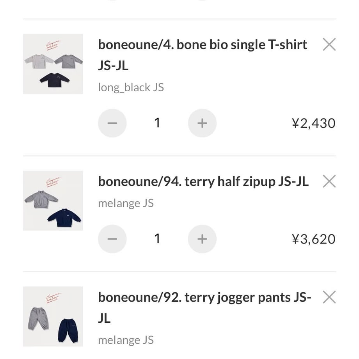Image resolution: width=359 pixels, height=359 pixels.
Task: Open the terry jogger pants title link
Action: [x=204, y=307]
